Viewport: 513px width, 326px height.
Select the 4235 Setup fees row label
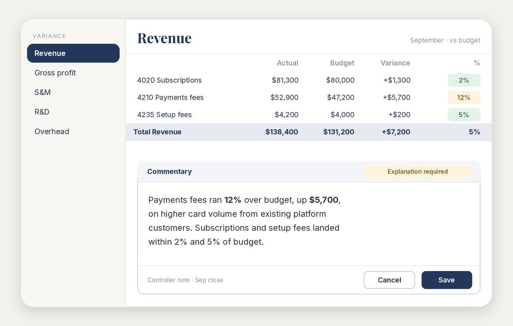pos(164,115)
